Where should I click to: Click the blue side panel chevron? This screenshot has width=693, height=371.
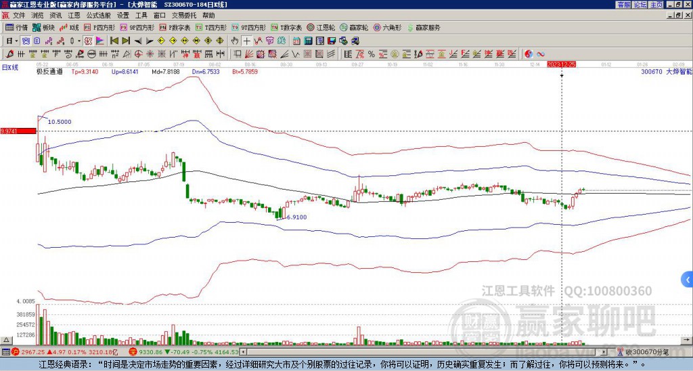pos(688,280)
